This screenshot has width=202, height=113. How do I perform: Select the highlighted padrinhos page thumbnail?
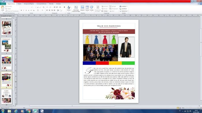coord(6,79)
